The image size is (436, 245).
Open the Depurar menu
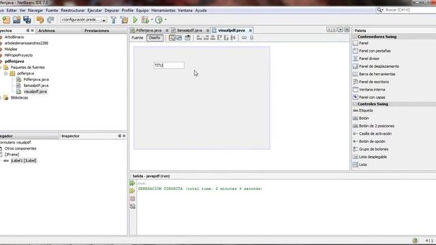(112, 10)
